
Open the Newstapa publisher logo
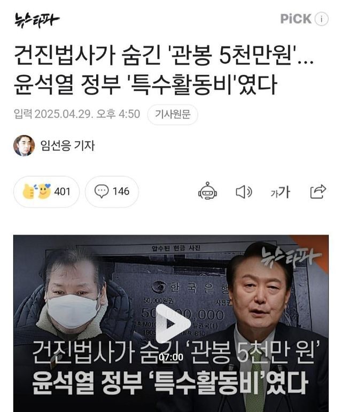(37, 20)
